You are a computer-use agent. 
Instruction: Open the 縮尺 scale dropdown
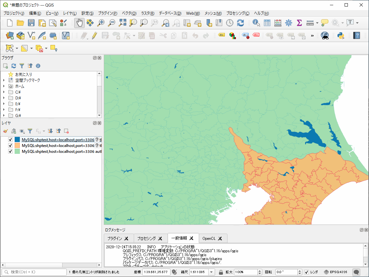click(x=211, y=272)
